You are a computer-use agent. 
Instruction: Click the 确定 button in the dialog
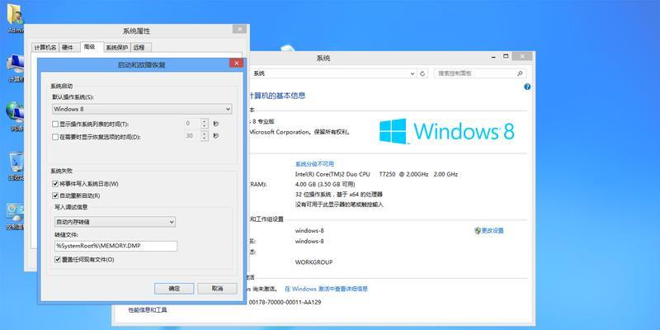174,289
